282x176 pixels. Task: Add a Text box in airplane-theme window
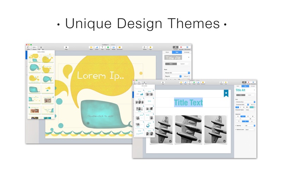coord(190,82)
